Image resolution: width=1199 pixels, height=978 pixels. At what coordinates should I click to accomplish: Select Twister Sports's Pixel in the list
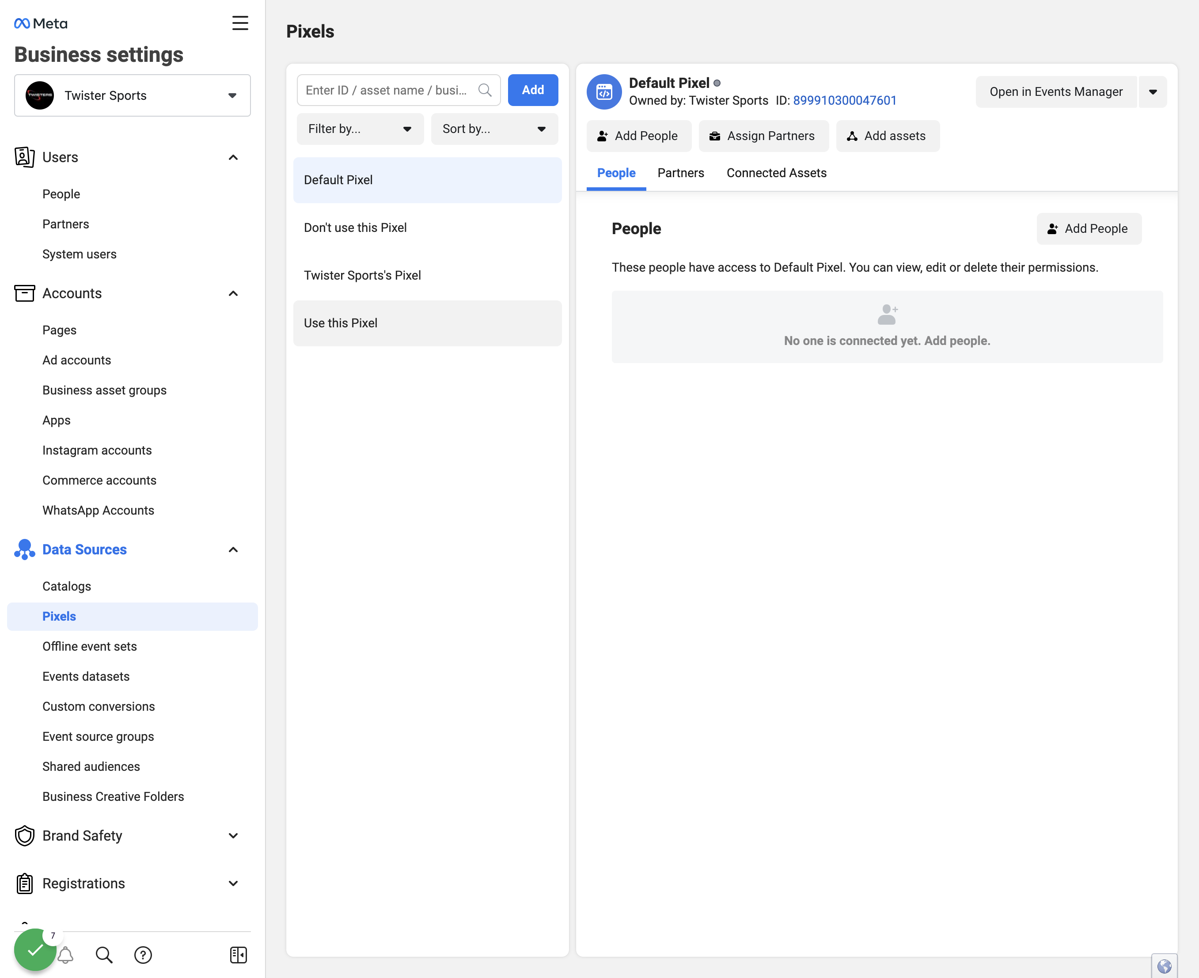[427, 276]
